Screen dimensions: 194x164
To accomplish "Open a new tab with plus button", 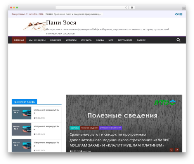I will [x=184, y=9].
